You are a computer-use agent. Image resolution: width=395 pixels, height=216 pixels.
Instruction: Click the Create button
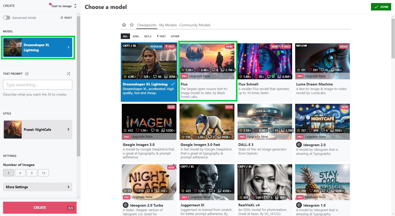tap(40, 208)
